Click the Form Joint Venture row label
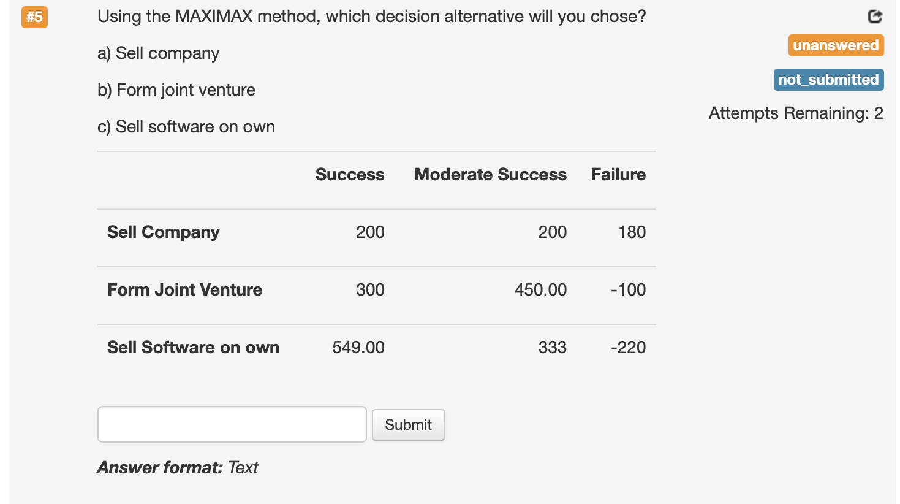The height and width of the screenshot is (504, 900). click(184, 289)
